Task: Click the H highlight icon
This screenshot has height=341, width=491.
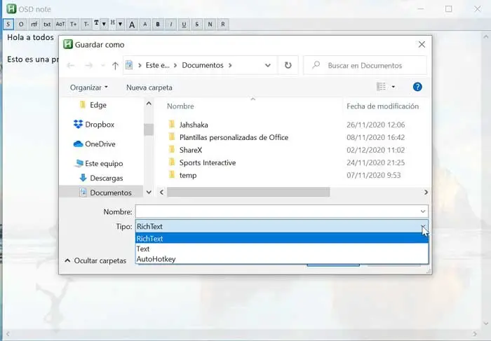Action: [113, 23]
